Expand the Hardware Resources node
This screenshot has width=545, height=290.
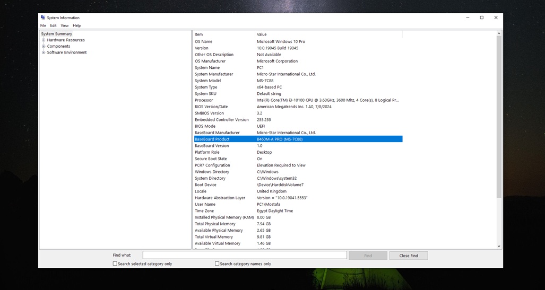[44, 40]
